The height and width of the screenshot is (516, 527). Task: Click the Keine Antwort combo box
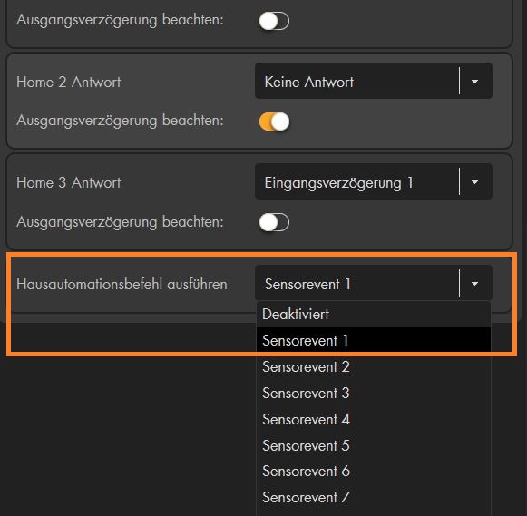point(374,81)
